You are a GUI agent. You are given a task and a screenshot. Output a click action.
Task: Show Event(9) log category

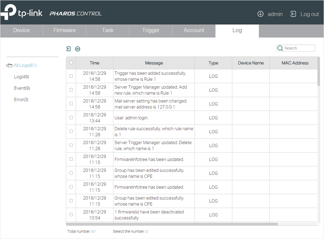coord(22,88)
